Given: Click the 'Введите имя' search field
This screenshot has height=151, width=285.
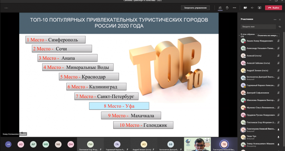Looking at the screenshot, I should click(x=256, y=27).
